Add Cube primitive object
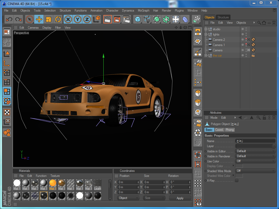This screenshot has width=279, height=209. 138,19
